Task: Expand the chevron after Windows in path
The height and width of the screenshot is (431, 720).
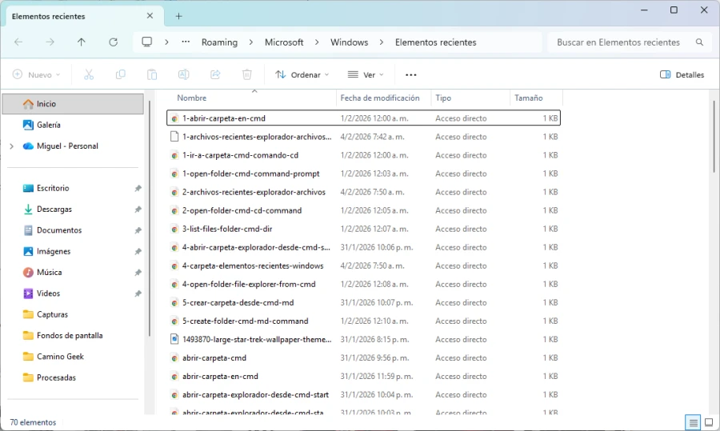Action: [x=382, y=42]
